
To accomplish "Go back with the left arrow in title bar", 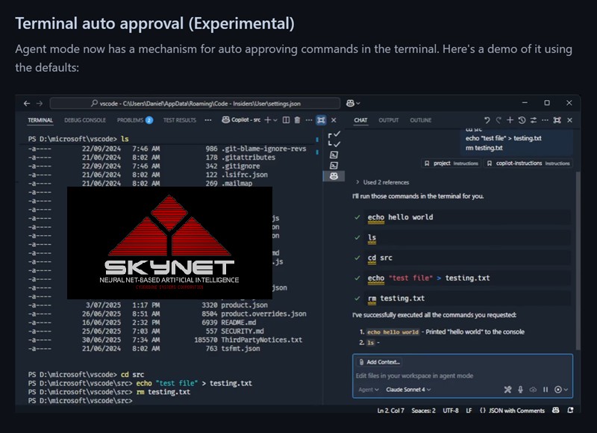I will 27,103.
